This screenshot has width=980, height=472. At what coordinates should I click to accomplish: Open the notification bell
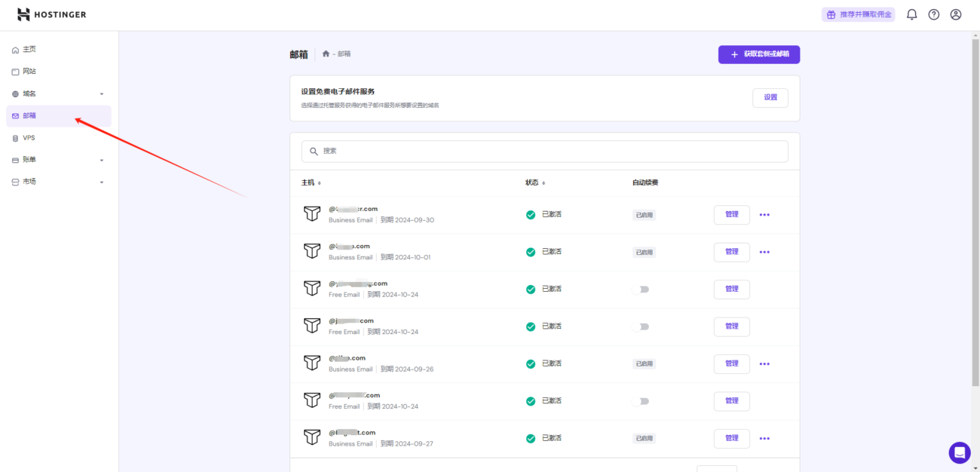tap(911, 14)
